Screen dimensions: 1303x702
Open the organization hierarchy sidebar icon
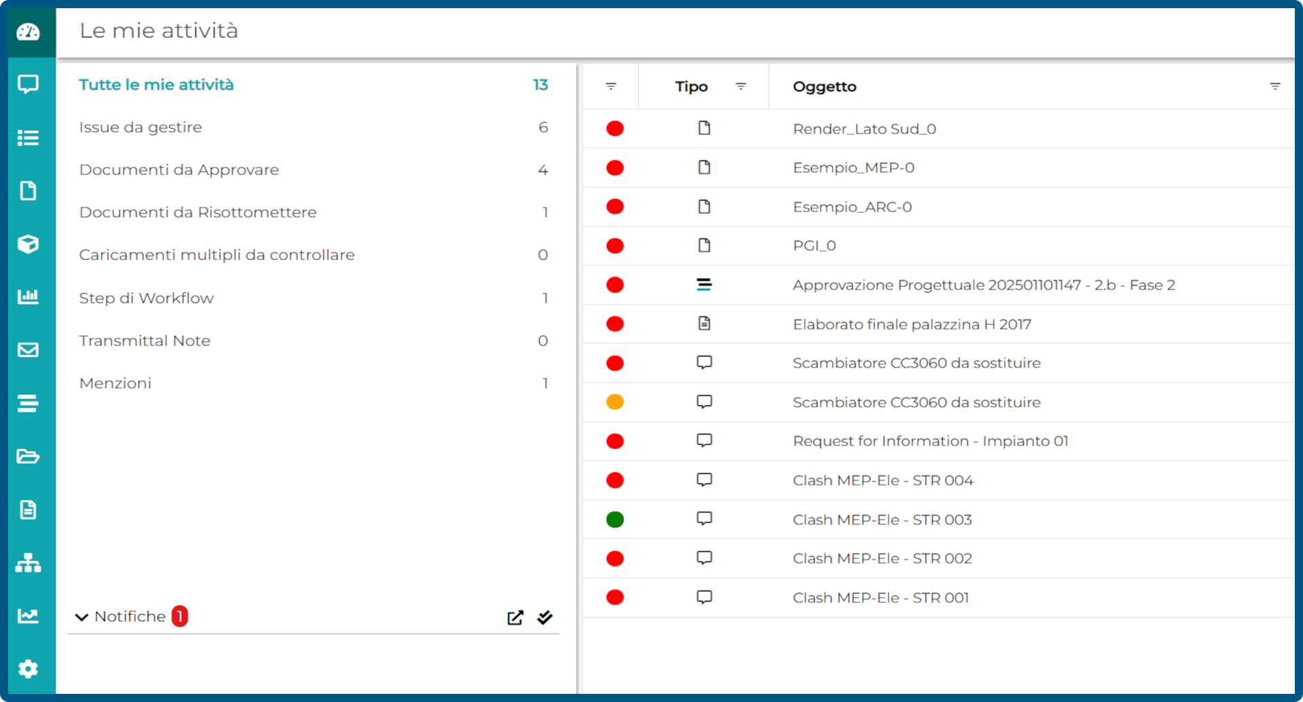tap(28, 562)
